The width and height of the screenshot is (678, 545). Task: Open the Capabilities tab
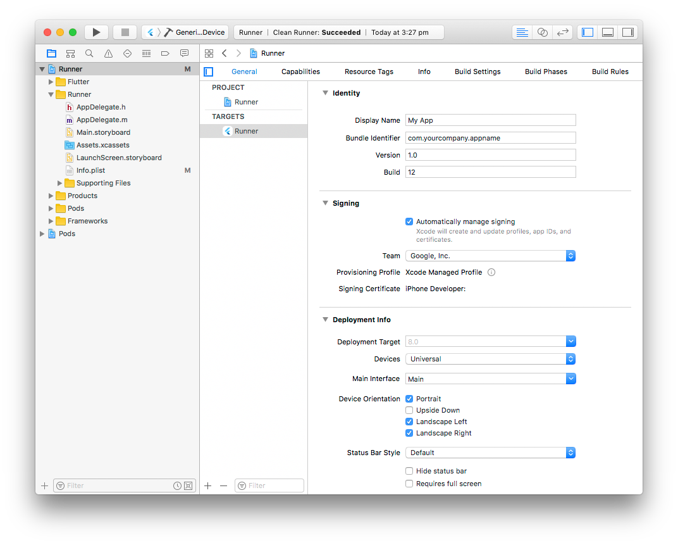tap(300, 72)
